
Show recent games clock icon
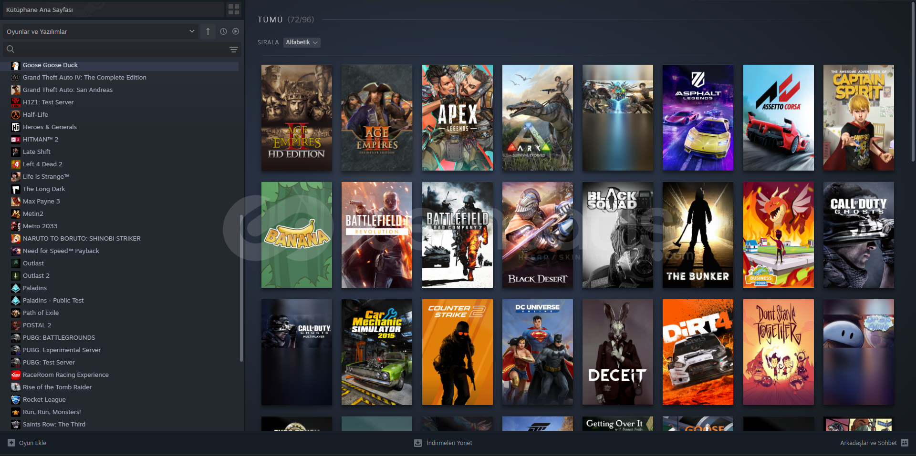click(x=223, y=31)
